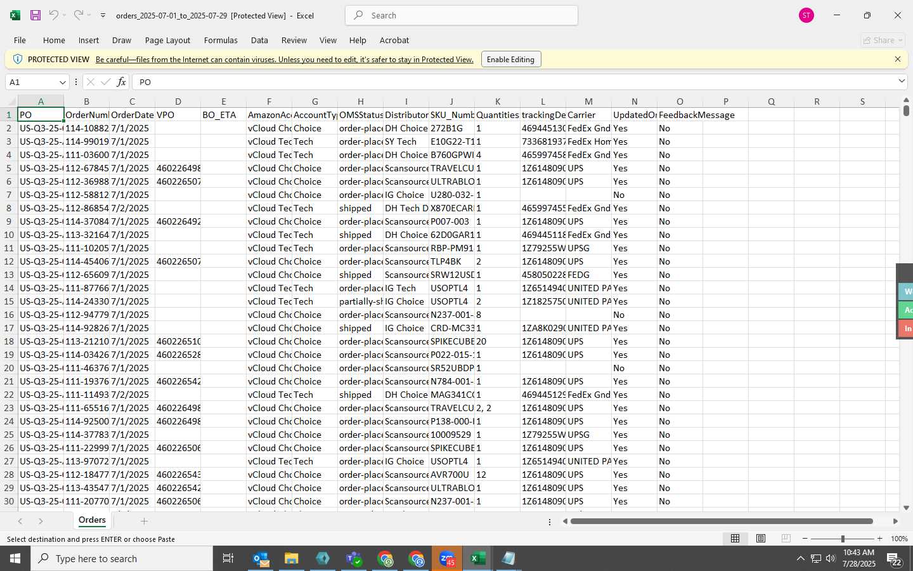Open the ST account profile icon
Image resolution: width=913 pixels, height=571 pixels.
click(x=806, y=15)
